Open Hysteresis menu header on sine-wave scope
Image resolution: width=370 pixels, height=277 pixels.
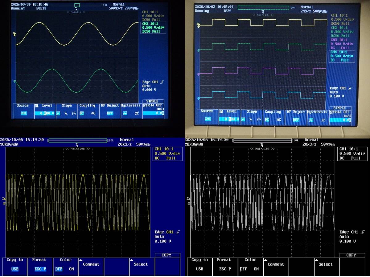(x=131, y=106)
